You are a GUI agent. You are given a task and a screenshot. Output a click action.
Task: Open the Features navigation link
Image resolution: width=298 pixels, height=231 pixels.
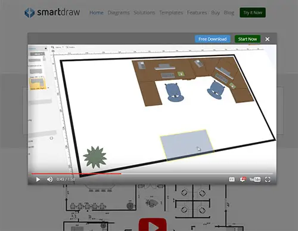click(x=197, y=13)
